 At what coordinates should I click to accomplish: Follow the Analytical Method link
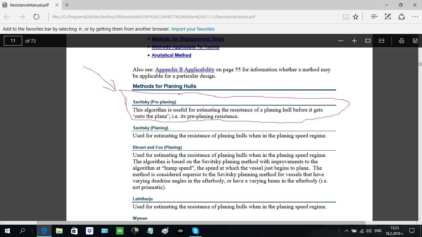pyautogui.click(x=171, y=55)
